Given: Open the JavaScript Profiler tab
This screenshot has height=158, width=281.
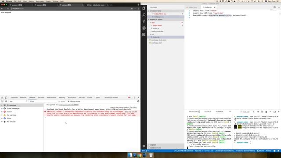Looking at the screenshot, I should (x=111, y=97).
